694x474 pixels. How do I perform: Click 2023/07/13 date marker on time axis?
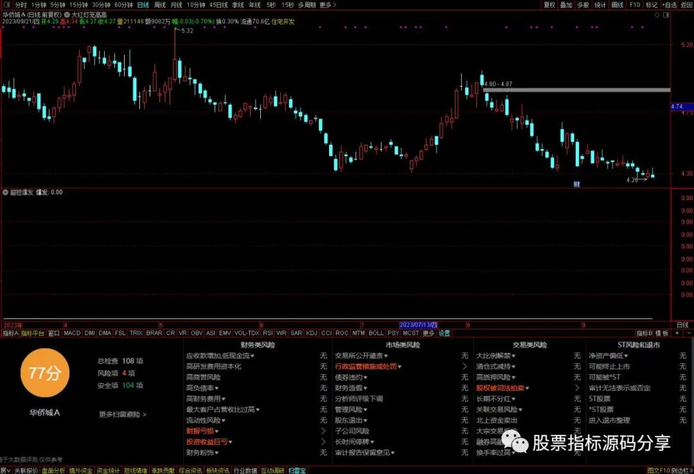tap(418, 325)
